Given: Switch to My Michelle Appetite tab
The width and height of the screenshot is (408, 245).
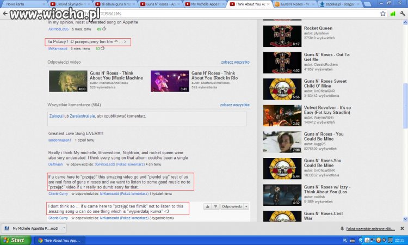Looking at the screenshot, I should coord(205,4).
